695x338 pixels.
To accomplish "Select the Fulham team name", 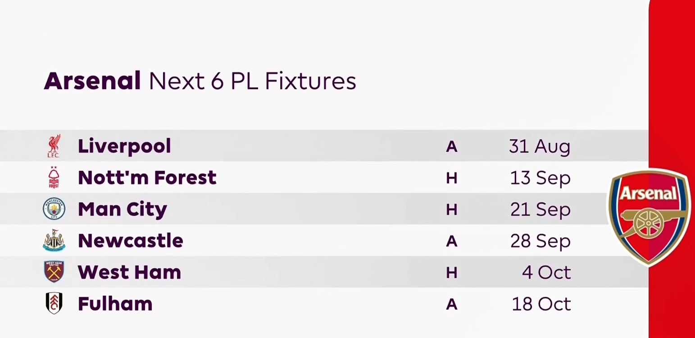I will (x=115, y=304).
